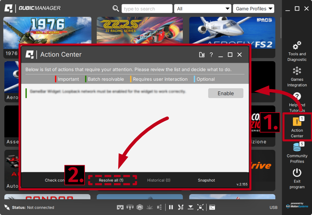
Task: Open the Snapshot tab
Action: 206,180
